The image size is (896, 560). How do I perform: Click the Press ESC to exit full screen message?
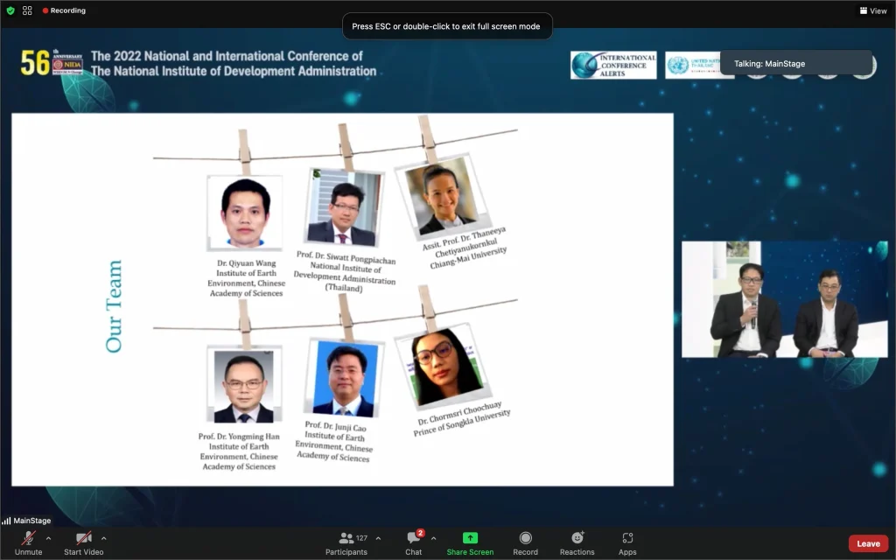pos(447,26)
